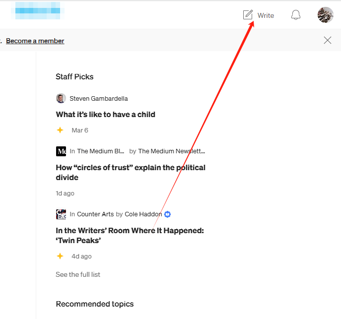Open the Twin Peaks Writers' Room article
The image size is (341, 319).
coord(130,236)
